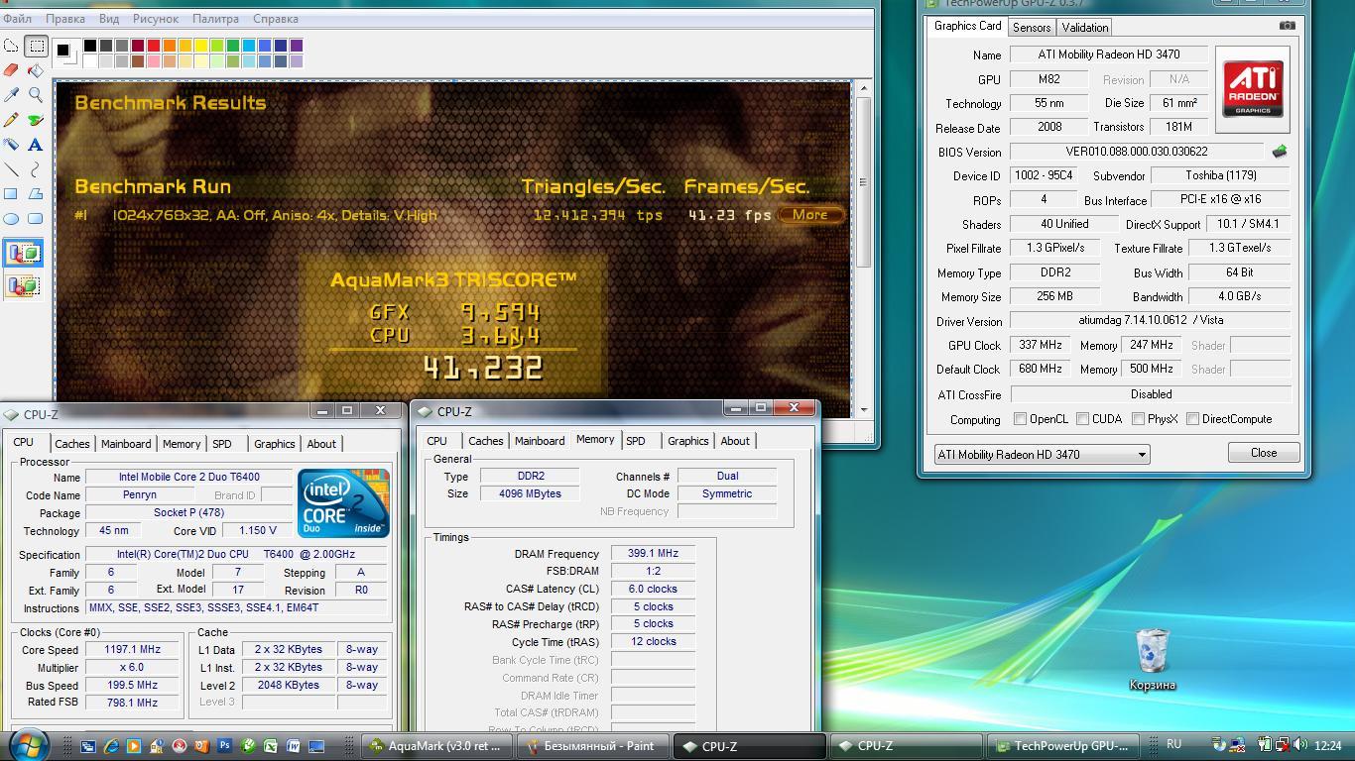Open the Рисунок menu in Paint
The image size is (1355, 761).
click(156, 18)
